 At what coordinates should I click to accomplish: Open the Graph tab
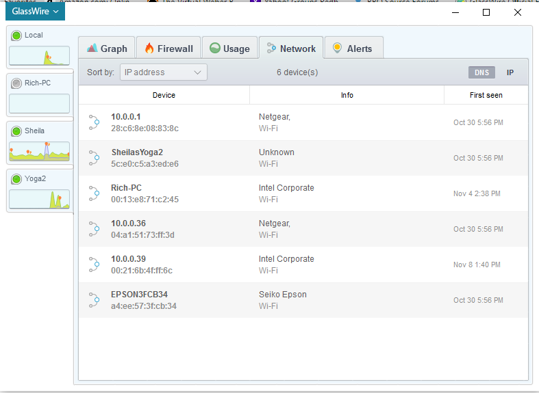pyautogui.click(x=107, y=49)
